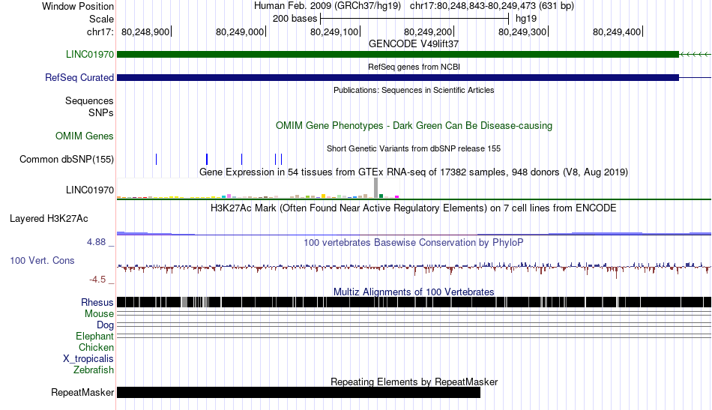
Task: Click the RefSeq Curated track label
Action: pyautogui.click(x=79, y=78)
